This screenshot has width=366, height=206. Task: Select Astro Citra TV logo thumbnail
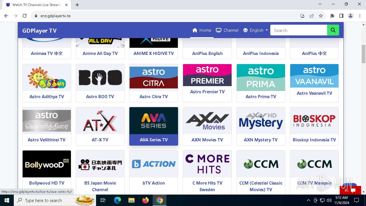(x=154, y=78)
